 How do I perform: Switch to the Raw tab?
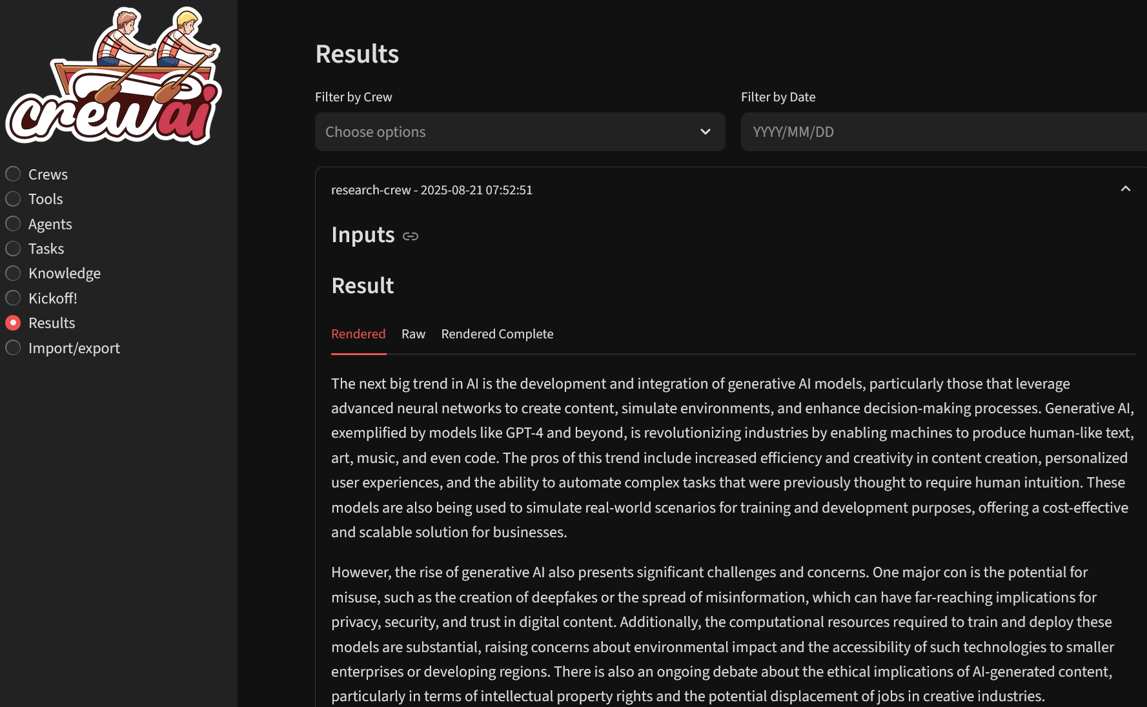(x=413, y=334)
